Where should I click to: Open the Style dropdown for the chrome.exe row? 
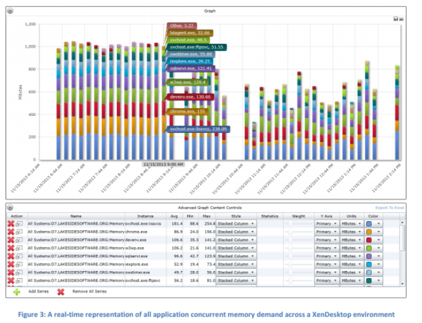236,231
